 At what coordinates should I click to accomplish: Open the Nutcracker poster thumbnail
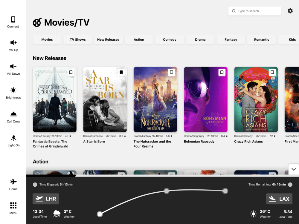155,99
